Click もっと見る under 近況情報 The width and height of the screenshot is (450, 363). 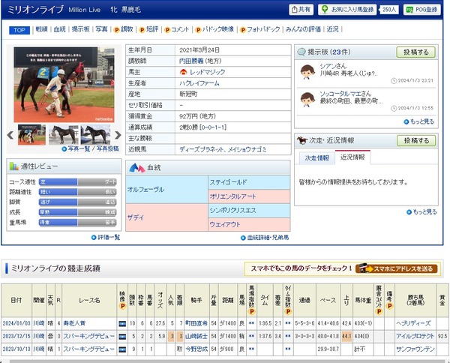pyautogui.click(x=421, y=211)
